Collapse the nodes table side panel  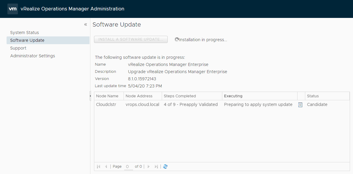coord(90,96)
